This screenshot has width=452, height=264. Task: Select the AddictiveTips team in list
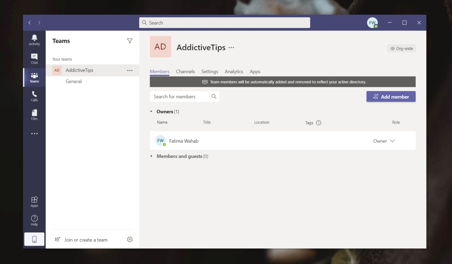coord(92,70)
